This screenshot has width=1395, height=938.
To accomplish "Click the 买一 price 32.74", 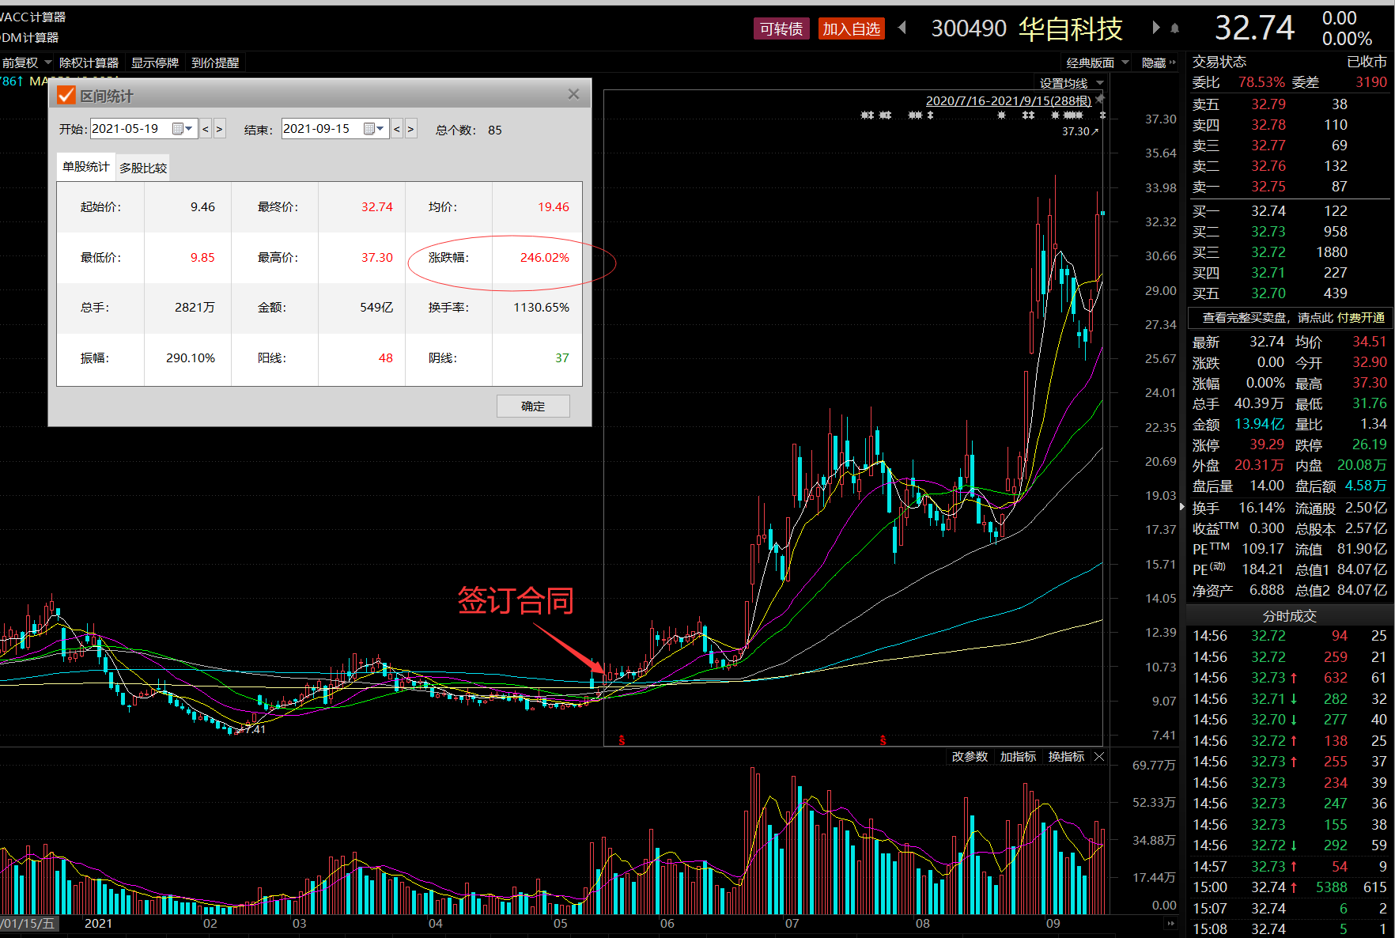I will [1268, 211].
